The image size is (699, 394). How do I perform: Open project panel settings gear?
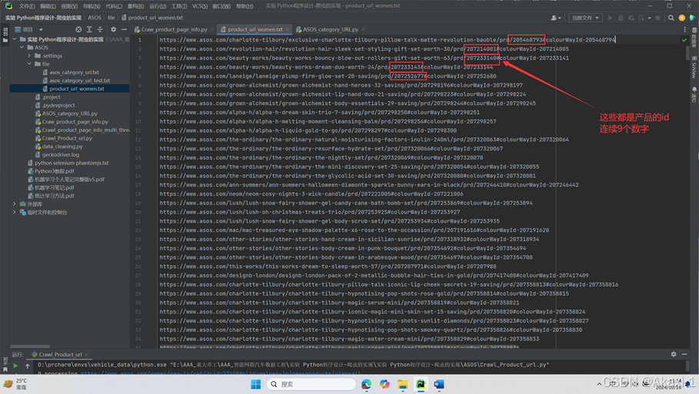click(113, 29)
